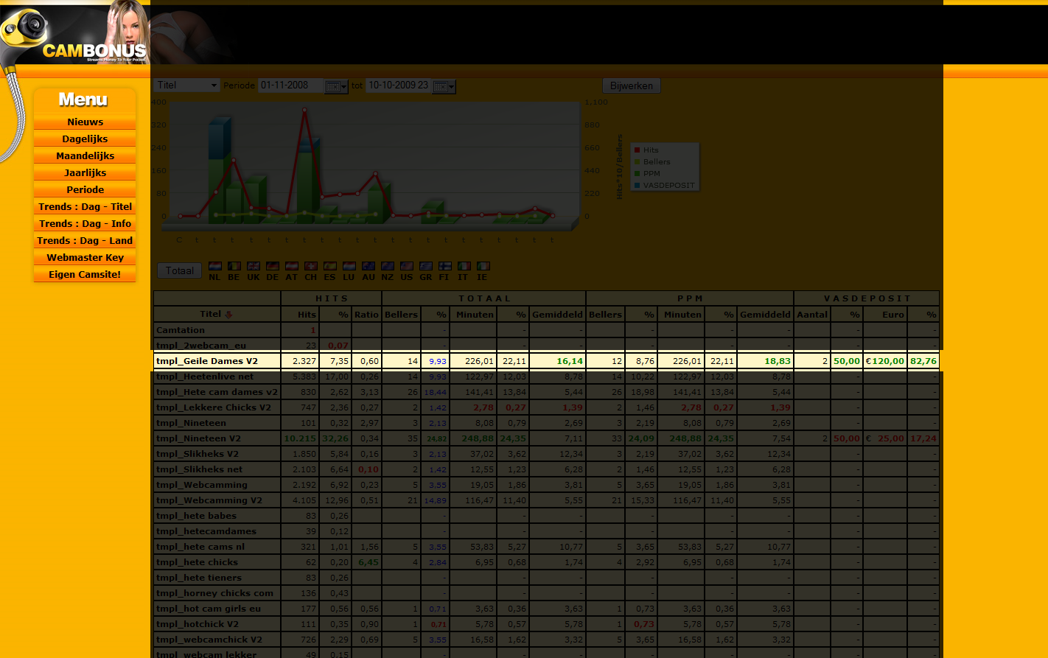The width and height of the screenshot is (1048, 658).
Task: Filter by the UK flag
Action: [x=254, y=266]
